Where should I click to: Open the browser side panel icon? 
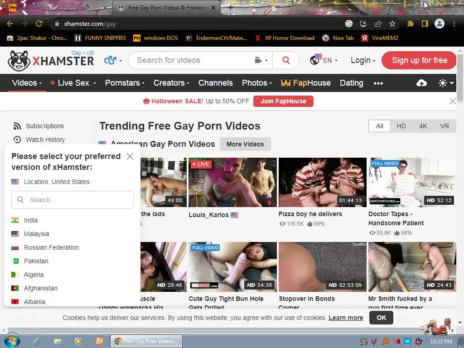425,24
